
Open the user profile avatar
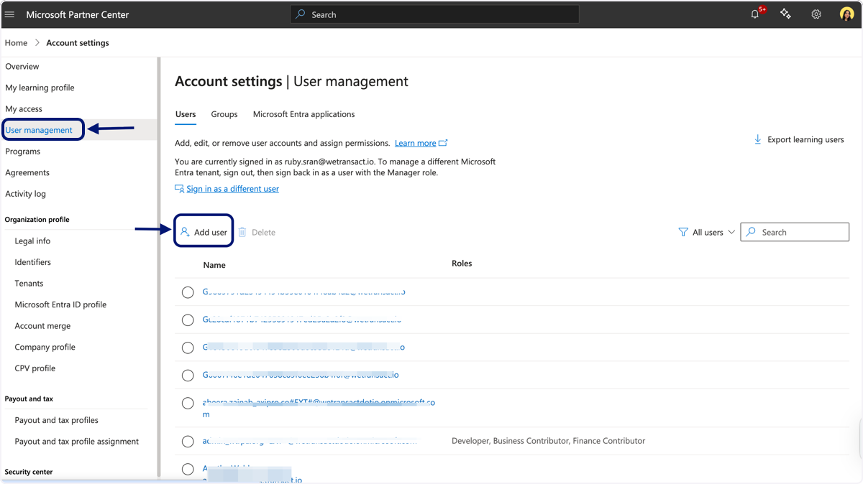click(846, 14)
